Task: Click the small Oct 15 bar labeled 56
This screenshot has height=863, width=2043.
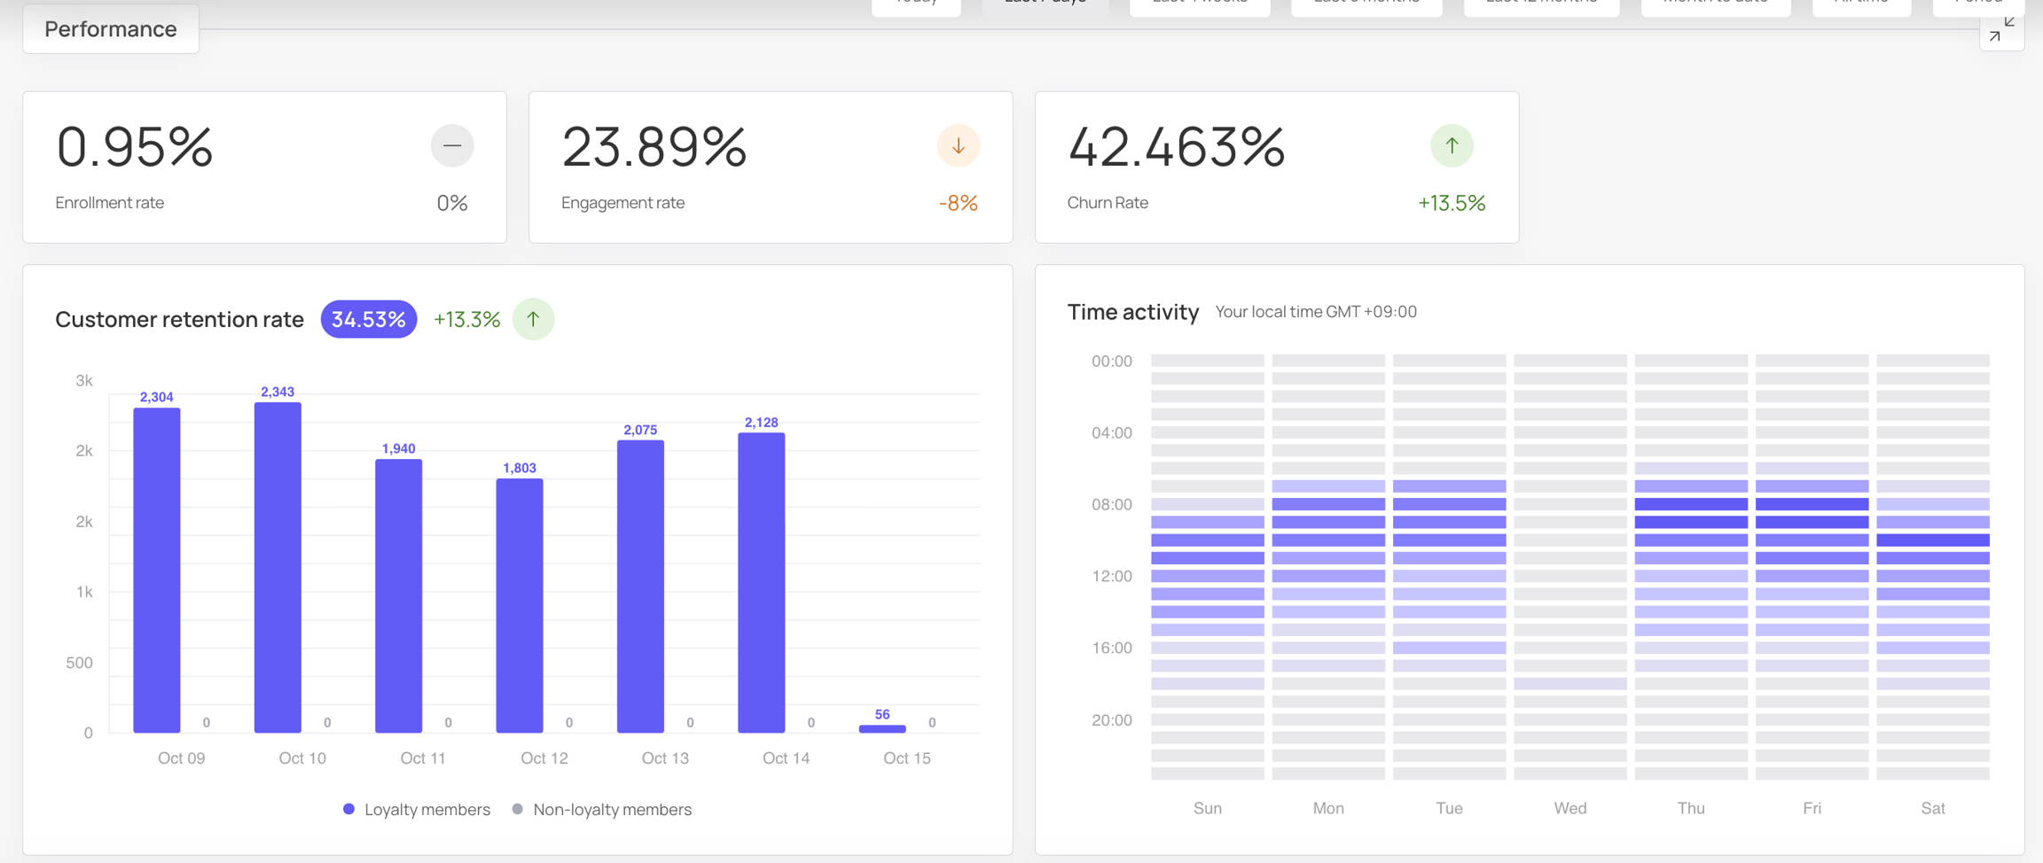Action: click(882, 728)
